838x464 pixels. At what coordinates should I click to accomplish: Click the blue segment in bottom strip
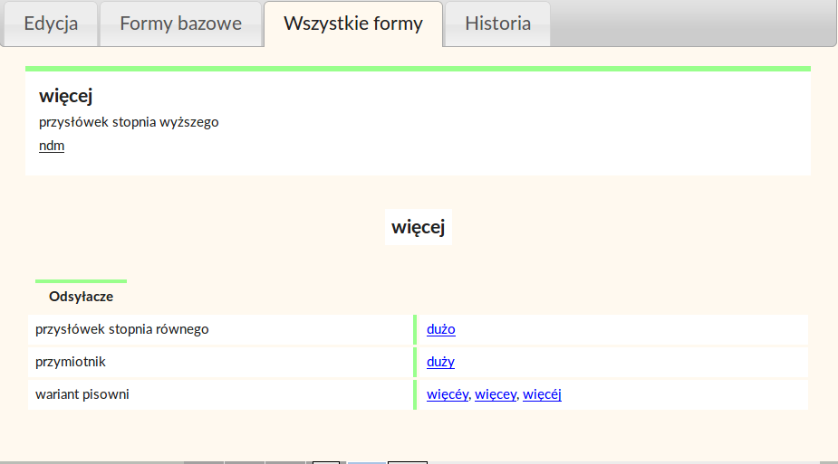367,462
